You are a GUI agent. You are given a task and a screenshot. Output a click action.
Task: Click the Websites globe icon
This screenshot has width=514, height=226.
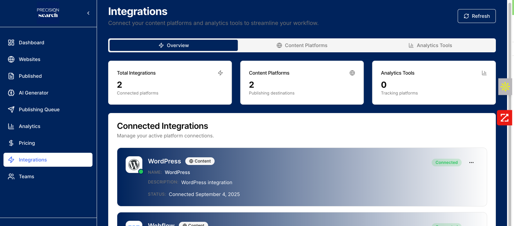[x=11, y=59]
